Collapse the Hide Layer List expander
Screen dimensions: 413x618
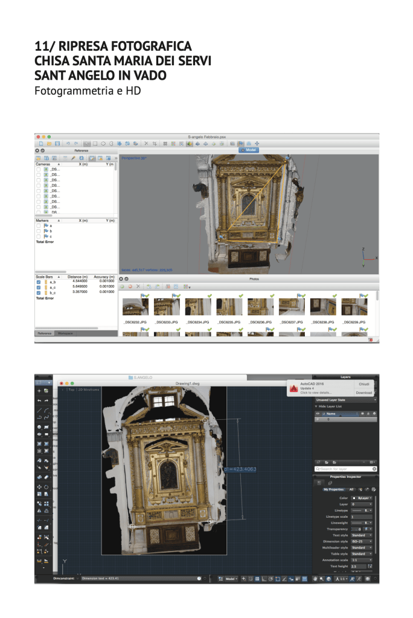(316, 407)
